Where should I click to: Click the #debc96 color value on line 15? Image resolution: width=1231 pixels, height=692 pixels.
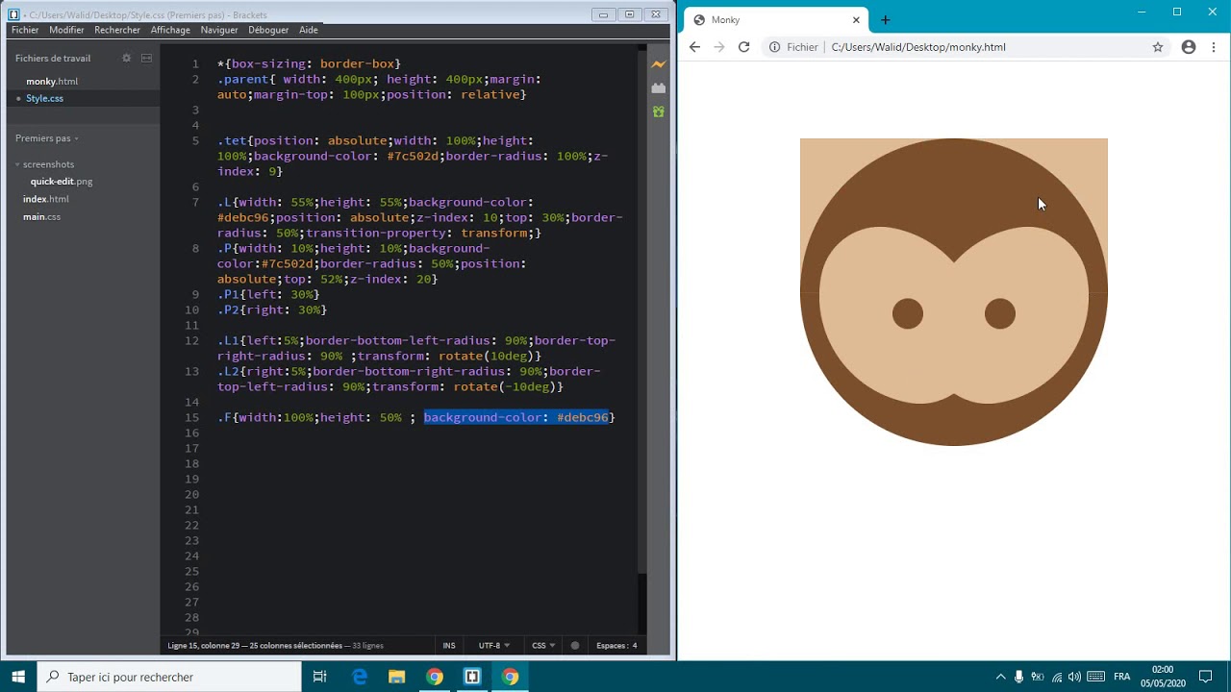point(583,417)
